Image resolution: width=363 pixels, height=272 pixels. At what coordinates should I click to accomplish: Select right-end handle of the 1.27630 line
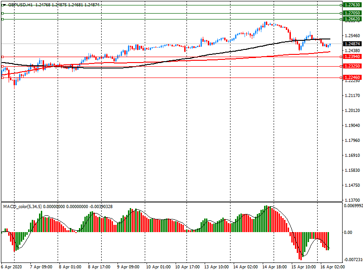click(341, 5)
